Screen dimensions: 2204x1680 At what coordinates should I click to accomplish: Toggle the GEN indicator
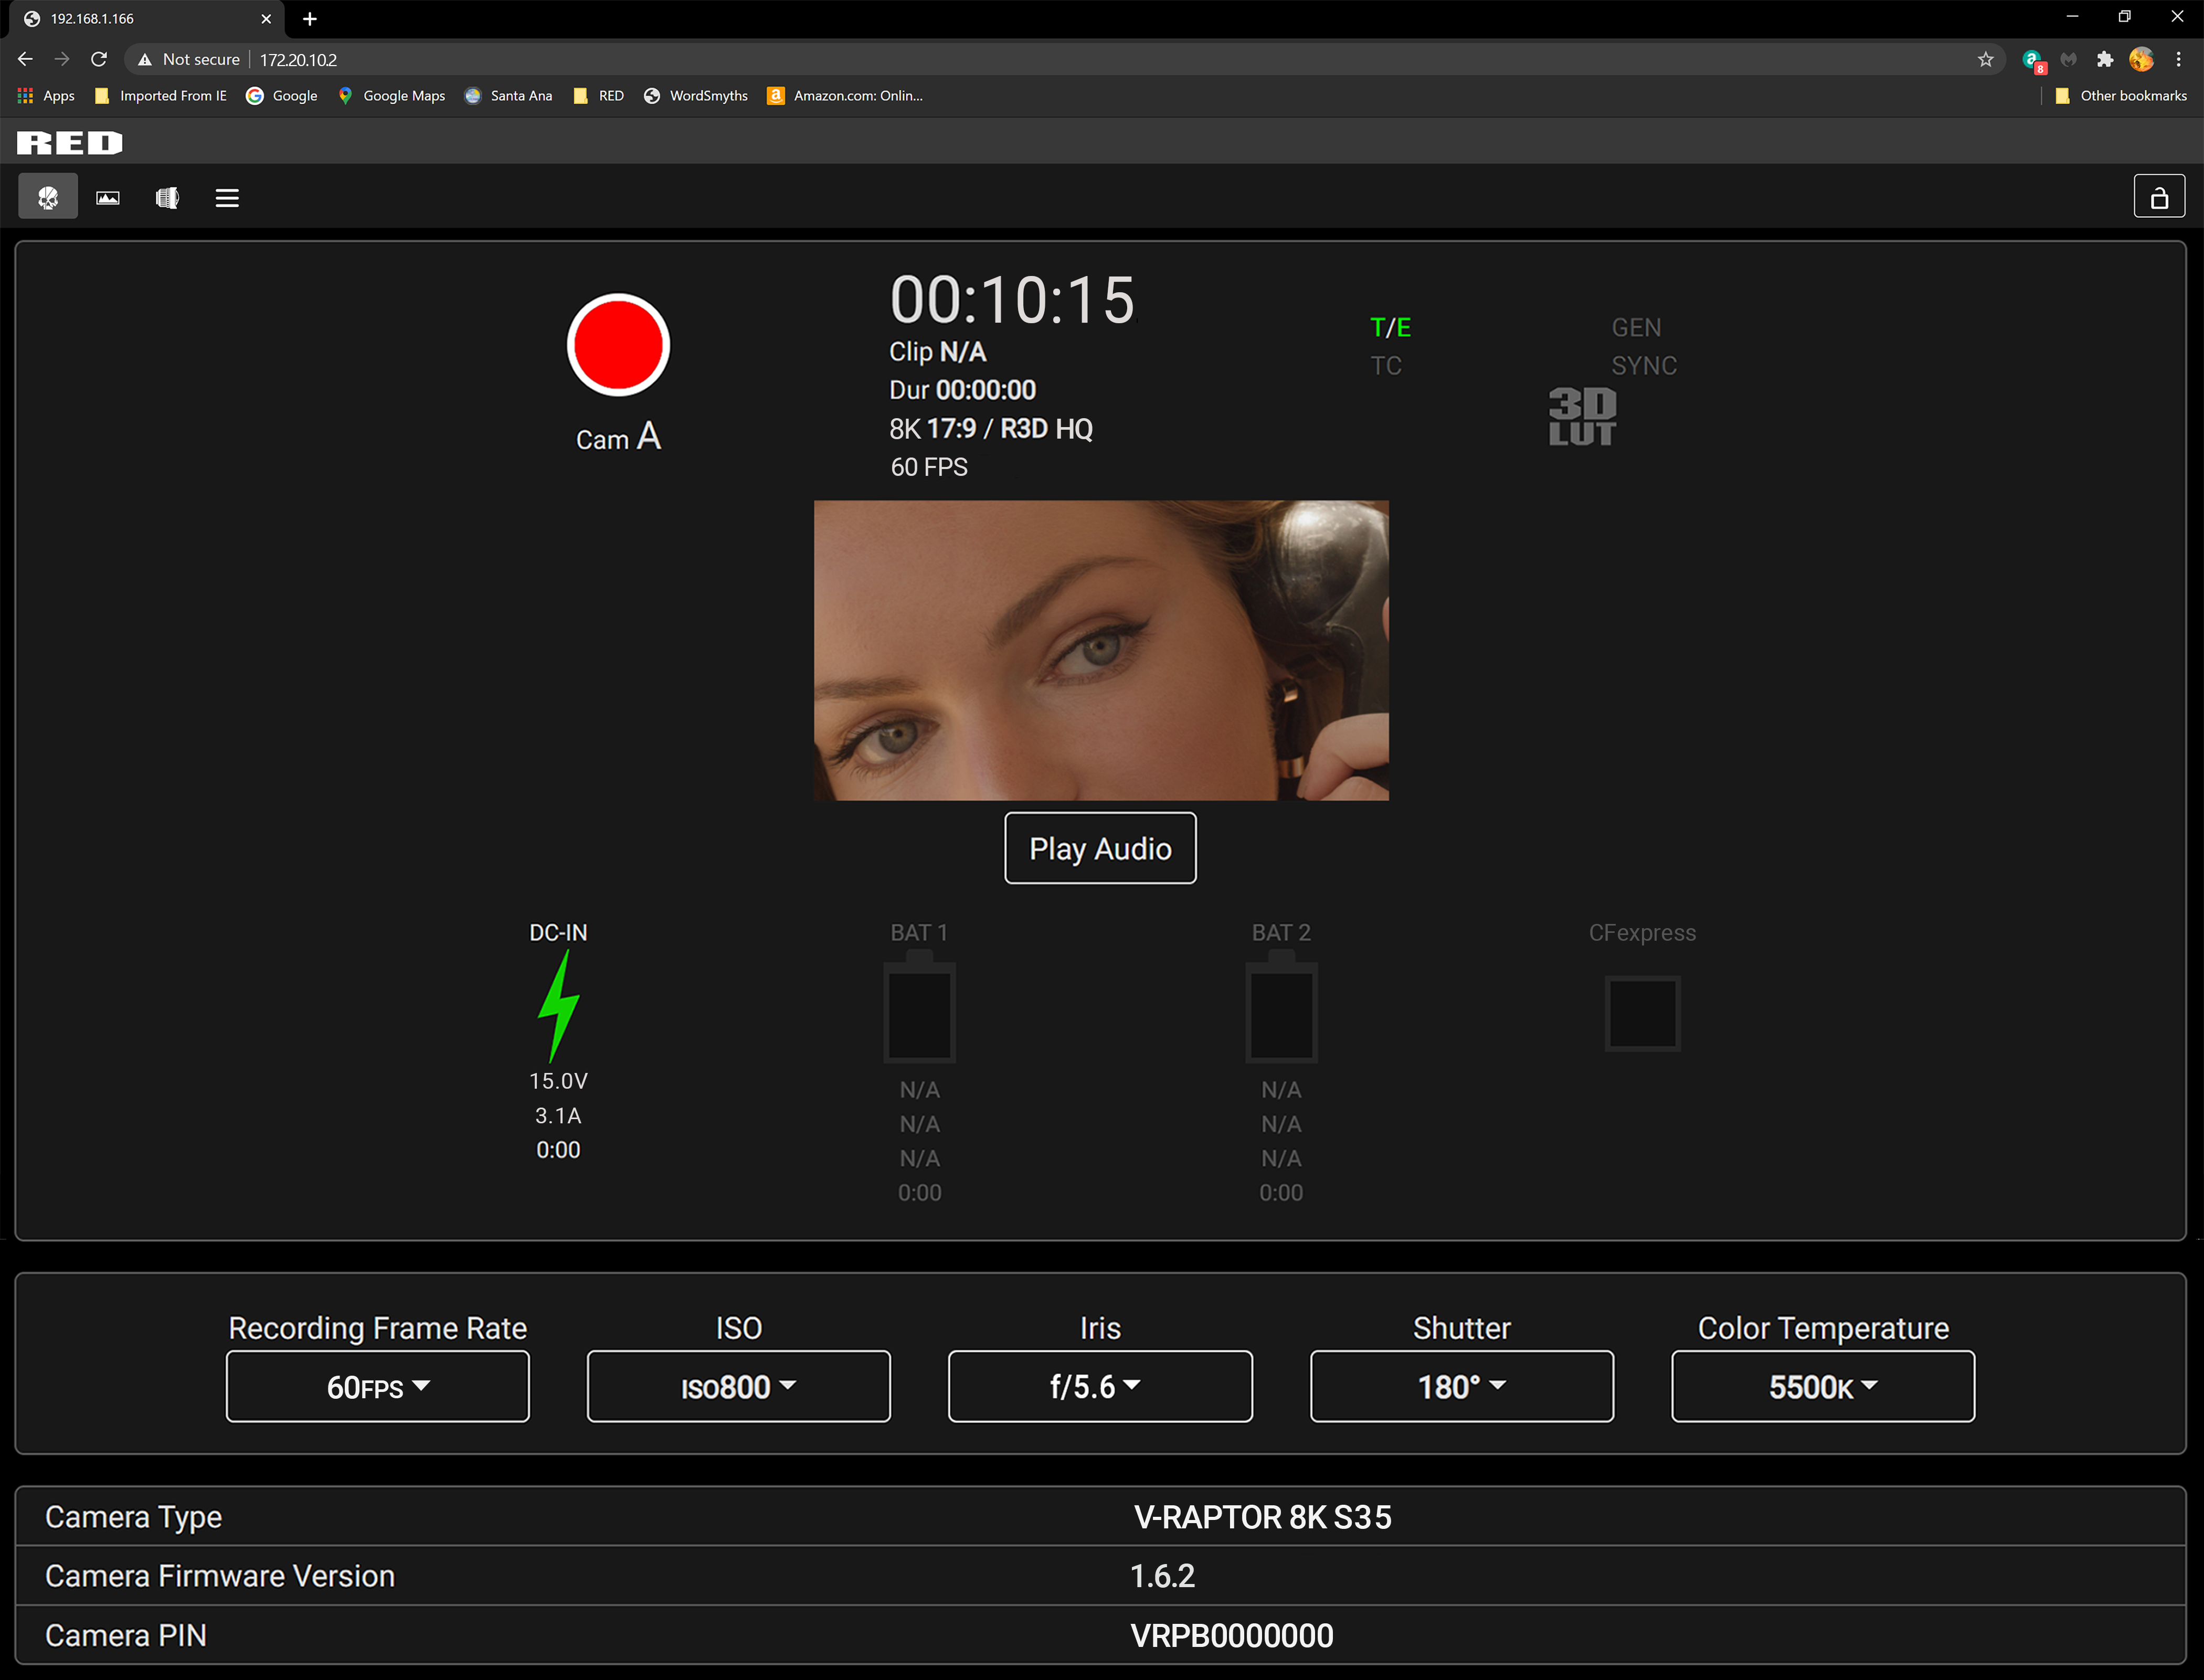tap(1636, 328)
